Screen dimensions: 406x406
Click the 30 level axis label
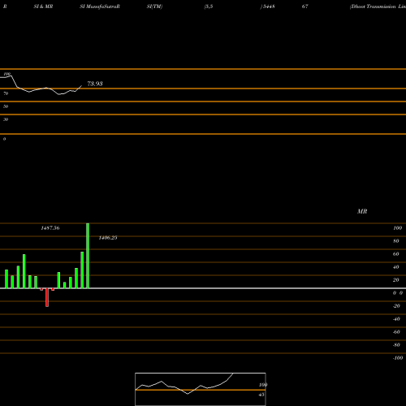[x=6, y=119]
